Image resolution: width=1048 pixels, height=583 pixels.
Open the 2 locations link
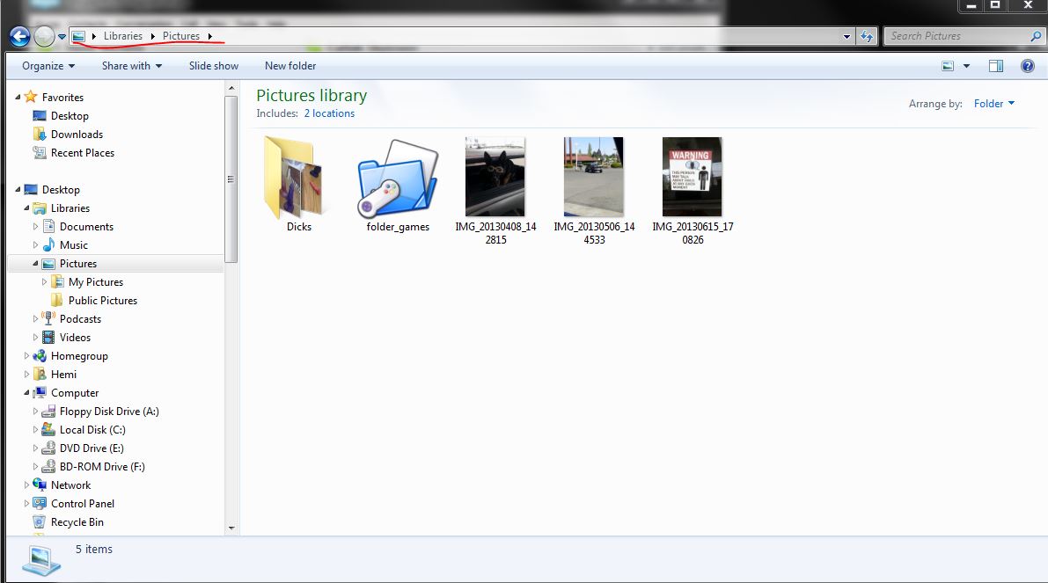pos(329,113)
